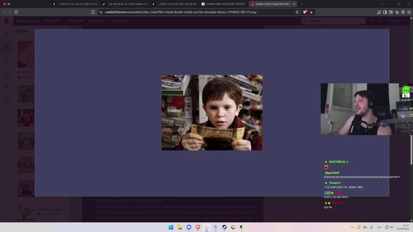Open the volume icon in the system tray

[392, 227]
